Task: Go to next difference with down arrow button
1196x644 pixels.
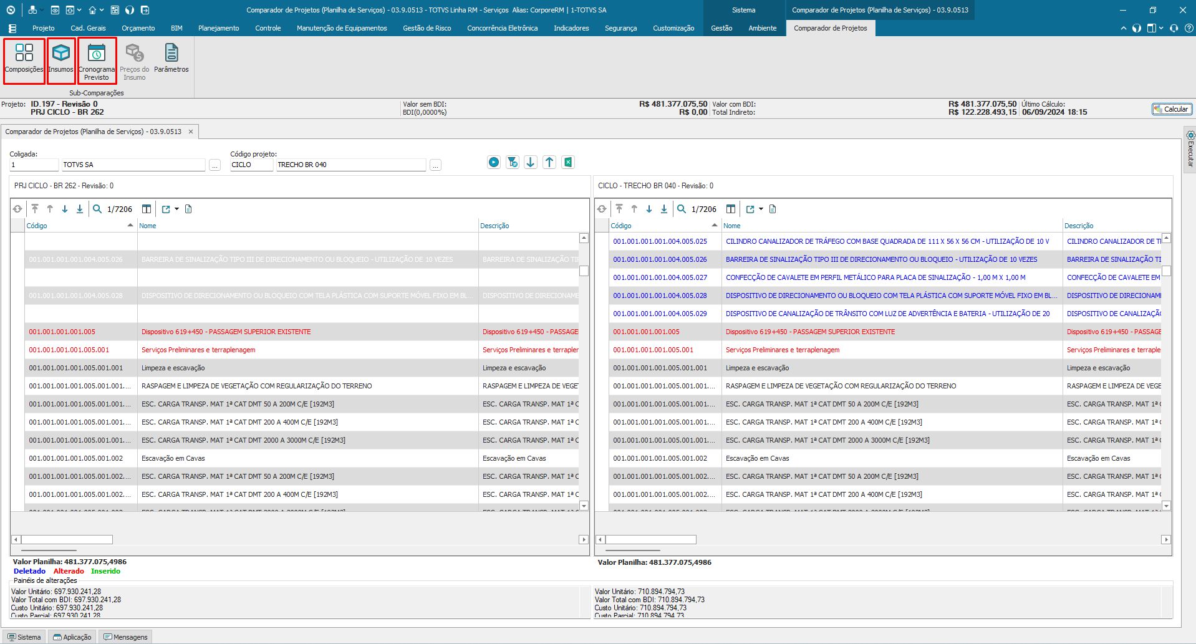Action: [x=531, y=162]
